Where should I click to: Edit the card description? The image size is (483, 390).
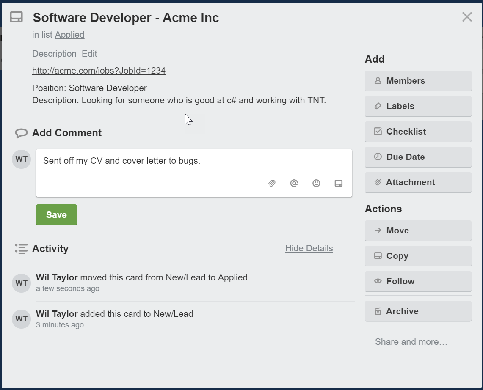pos(89,54)
